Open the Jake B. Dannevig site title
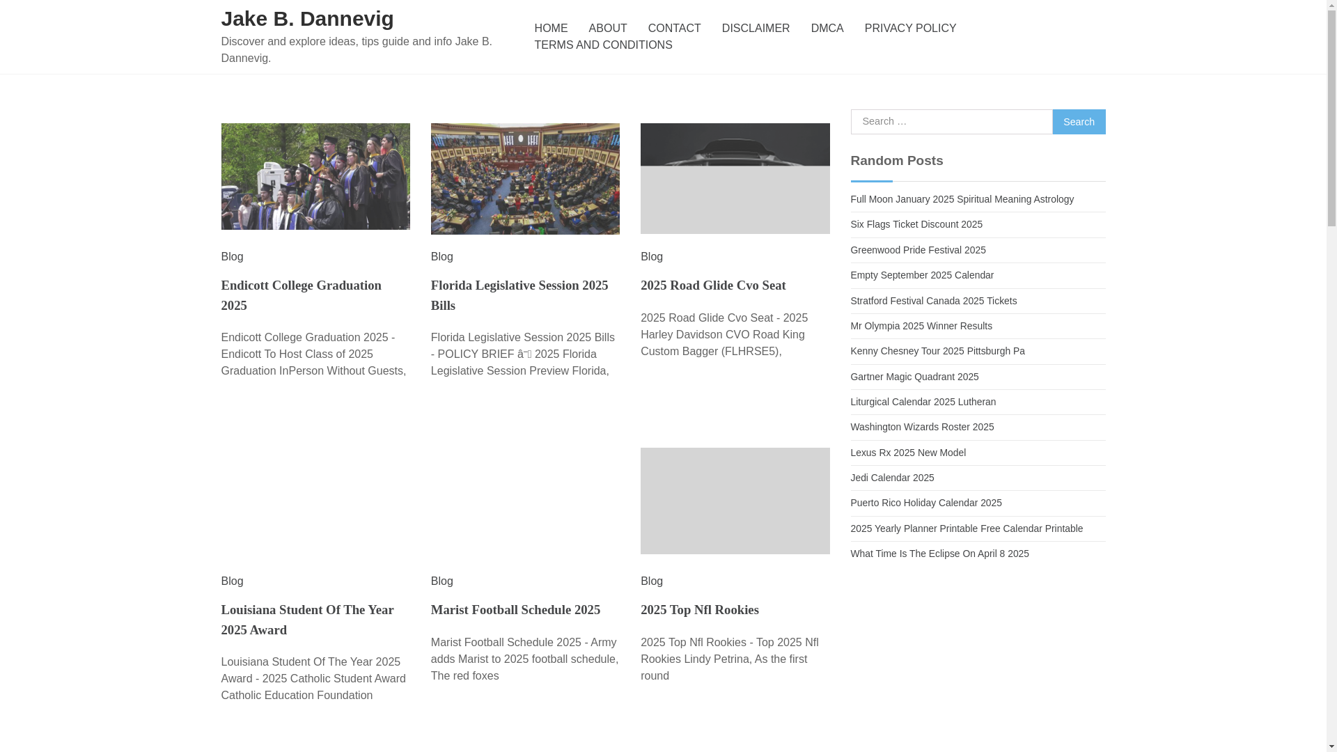Image resolution: width=1337 pixels, height=752 pixels. click(x=307, y=19)
